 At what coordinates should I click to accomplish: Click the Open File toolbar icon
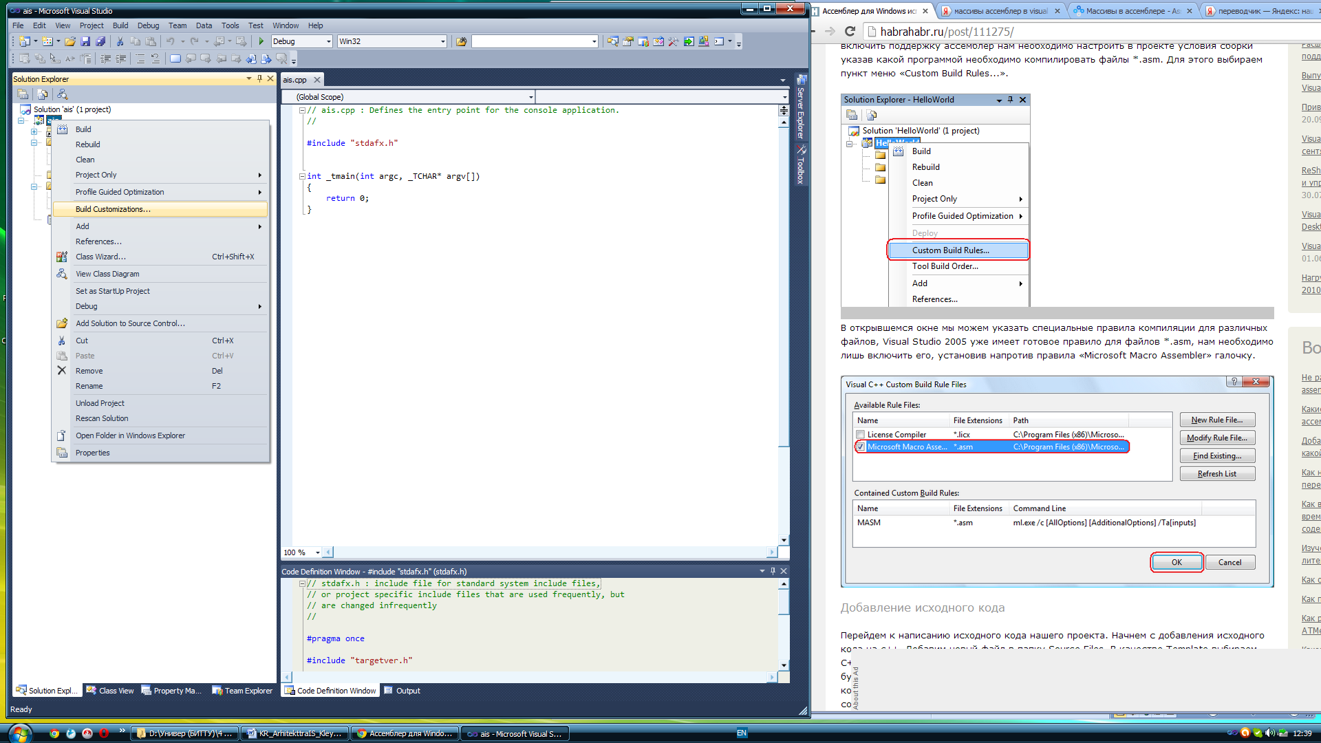pyautogui.click(x=70, y=41)
